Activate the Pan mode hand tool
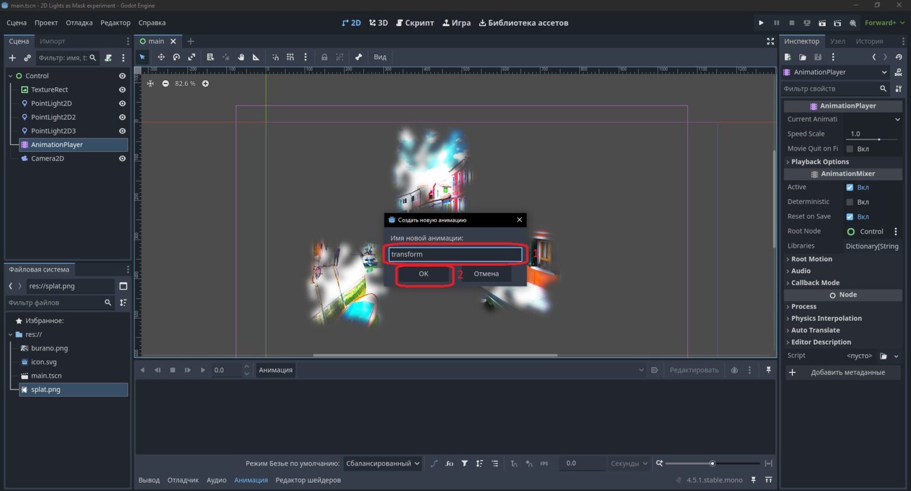 [x=241, y=57]
